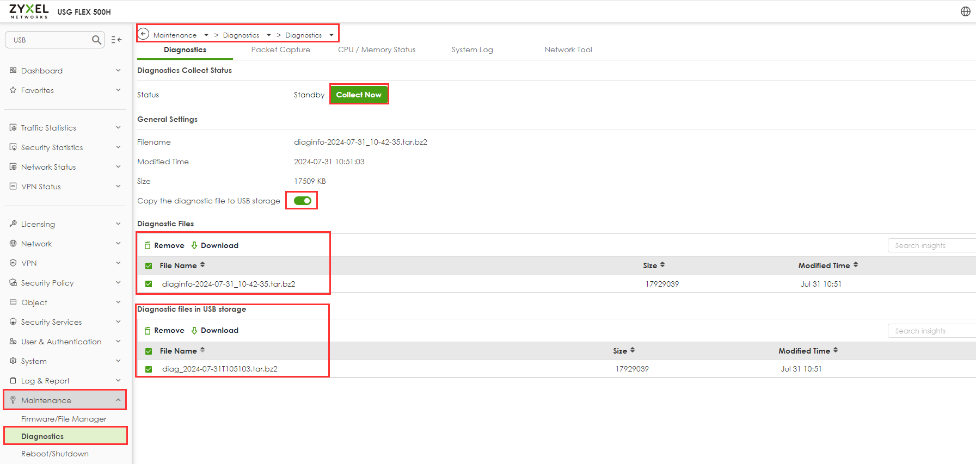Toggle select-all checkbox in Diagnostic Files header
This screenshot has width=976, height=464.
point(149,266)
